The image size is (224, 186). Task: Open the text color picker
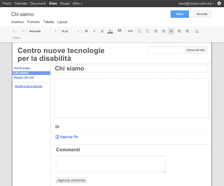point(110,31)
